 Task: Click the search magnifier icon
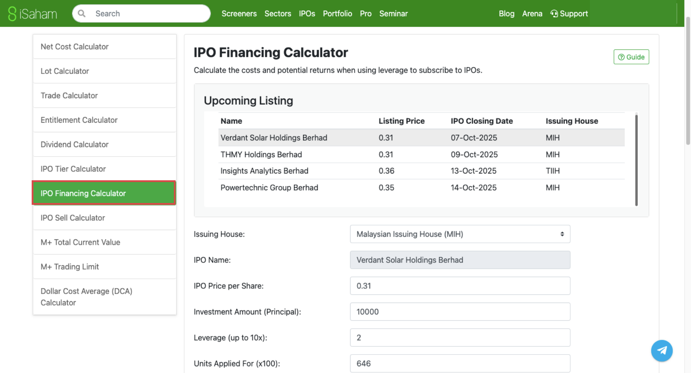pos(82,14)
